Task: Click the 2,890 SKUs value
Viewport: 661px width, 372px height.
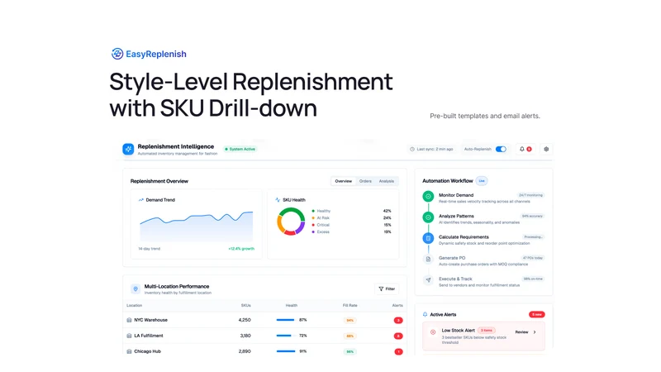Action: 245,351
